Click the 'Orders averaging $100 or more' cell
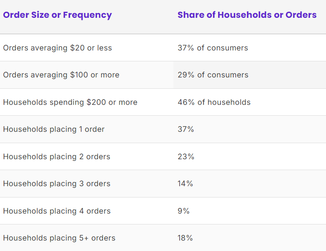Viewport: 326px width, 251px height. coord(61,75)
